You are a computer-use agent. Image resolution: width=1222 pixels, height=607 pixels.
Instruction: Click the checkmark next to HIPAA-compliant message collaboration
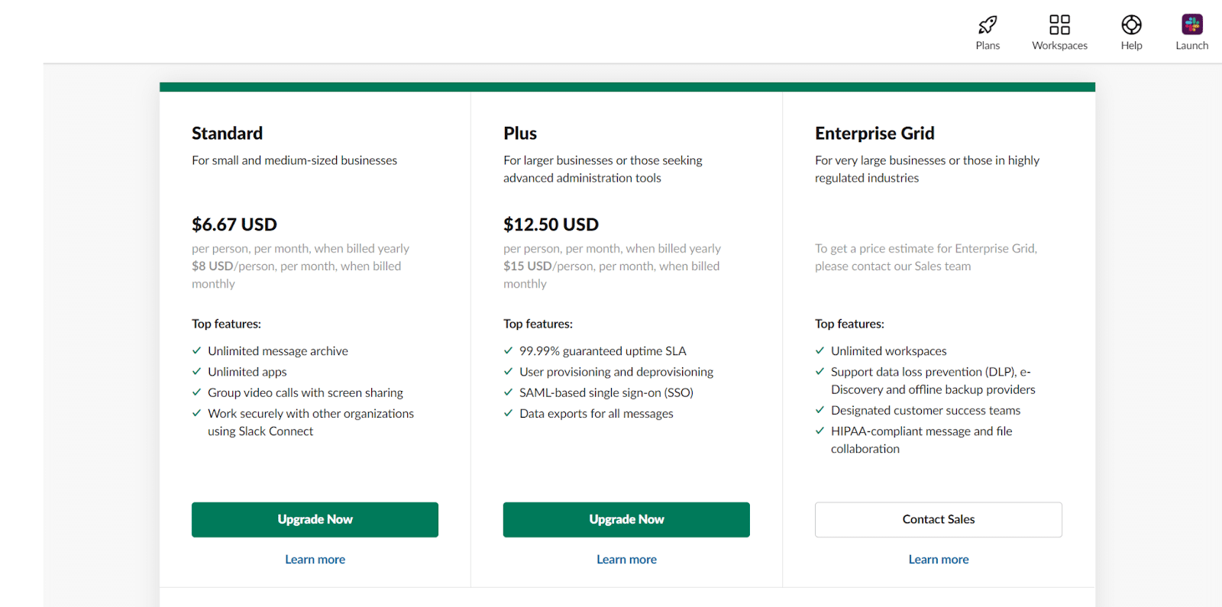click(820, 431)
